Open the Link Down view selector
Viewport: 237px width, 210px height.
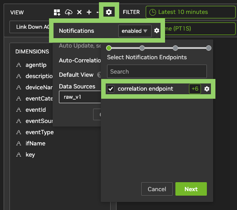pyautogui.click(x=30, y=27)
